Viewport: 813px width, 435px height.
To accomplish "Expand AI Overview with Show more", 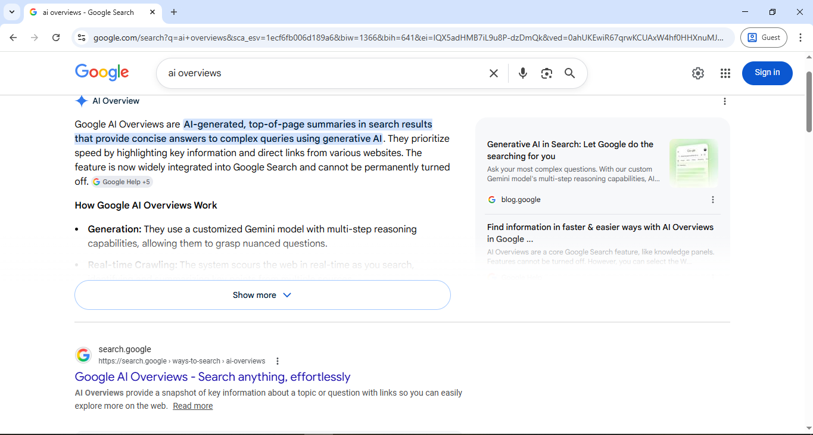I will 263,295.
